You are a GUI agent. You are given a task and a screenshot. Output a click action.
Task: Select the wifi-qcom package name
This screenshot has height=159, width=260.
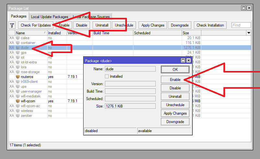point(28,101)
